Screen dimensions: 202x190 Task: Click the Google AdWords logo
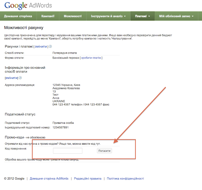tap(28, 6)
